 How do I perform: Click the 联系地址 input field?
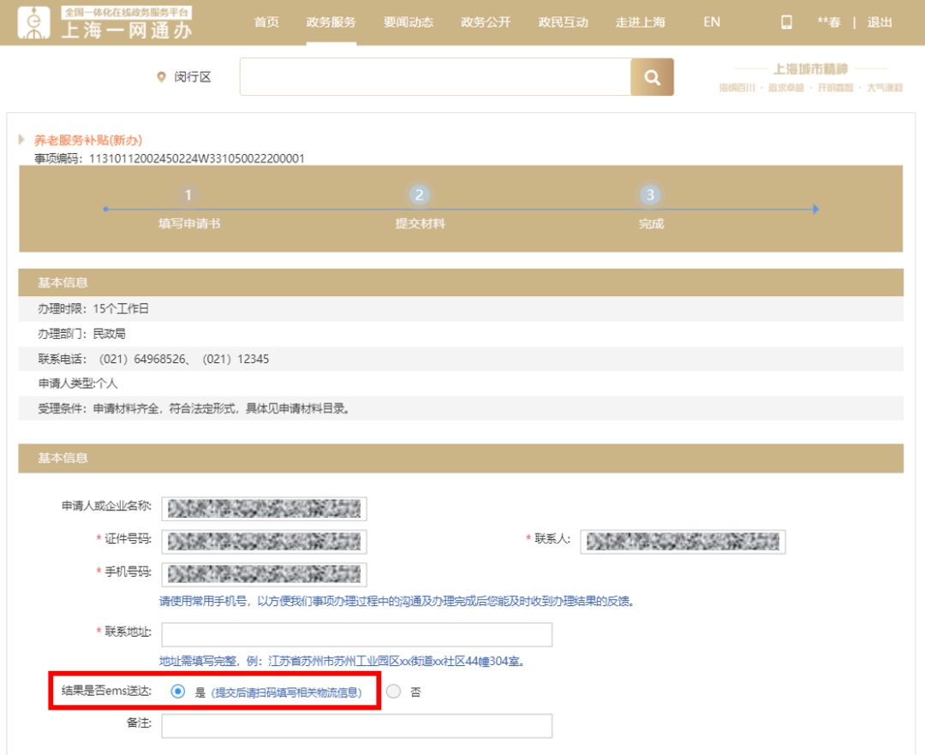tap(356, 634)
